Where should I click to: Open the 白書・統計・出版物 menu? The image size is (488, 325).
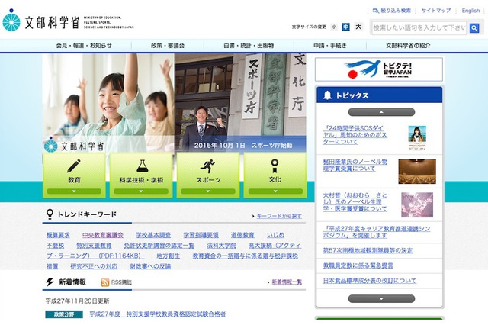(x=249, y=46)
